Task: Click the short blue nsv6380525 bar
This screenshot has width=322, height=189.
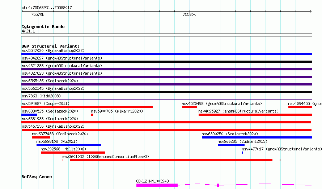Action: (29, 115)
